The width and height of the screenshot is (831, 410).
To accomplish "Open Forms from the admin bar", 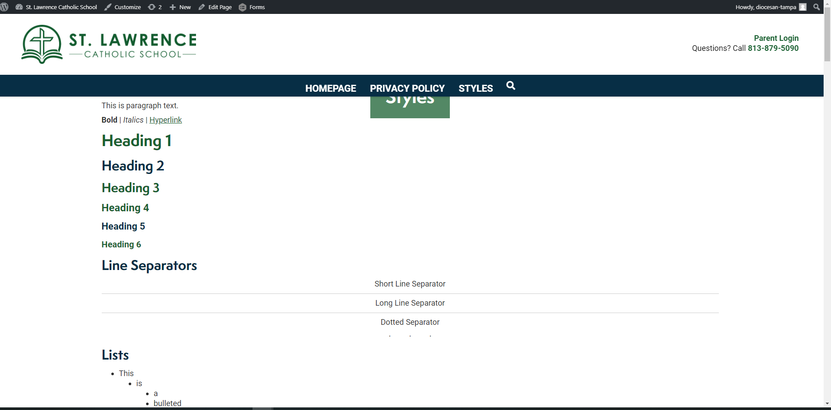I will tap(252, 7).
